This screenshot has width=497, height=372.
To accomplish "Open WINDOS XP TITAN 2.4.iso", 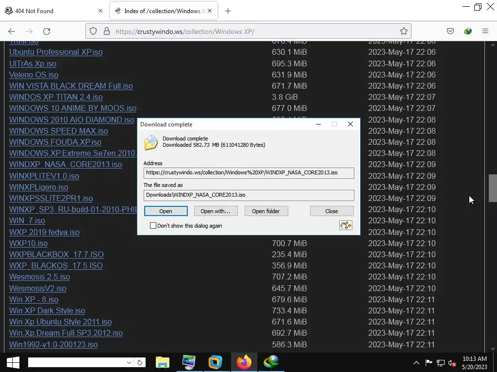I will [x=56, y=97].
